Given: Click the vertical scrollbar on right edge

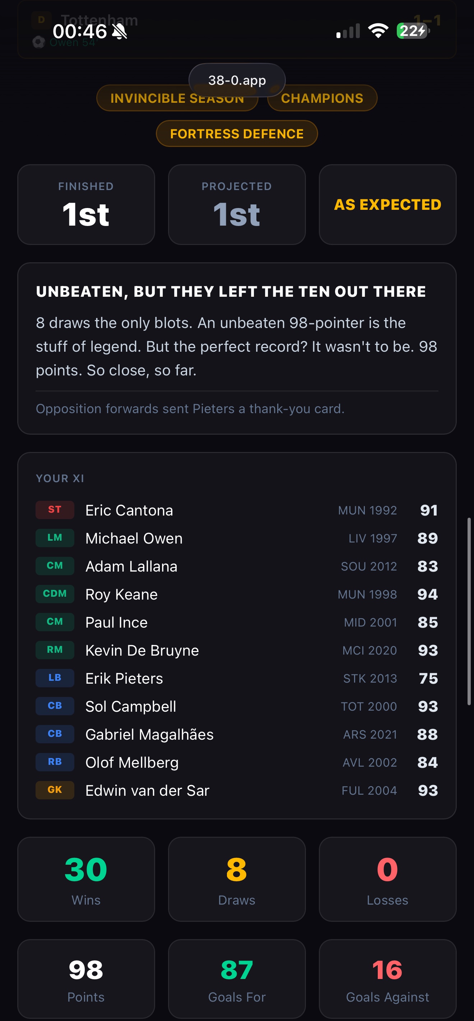Looking at the screenshot, I should pyautogui.click(x=469, y=611).
